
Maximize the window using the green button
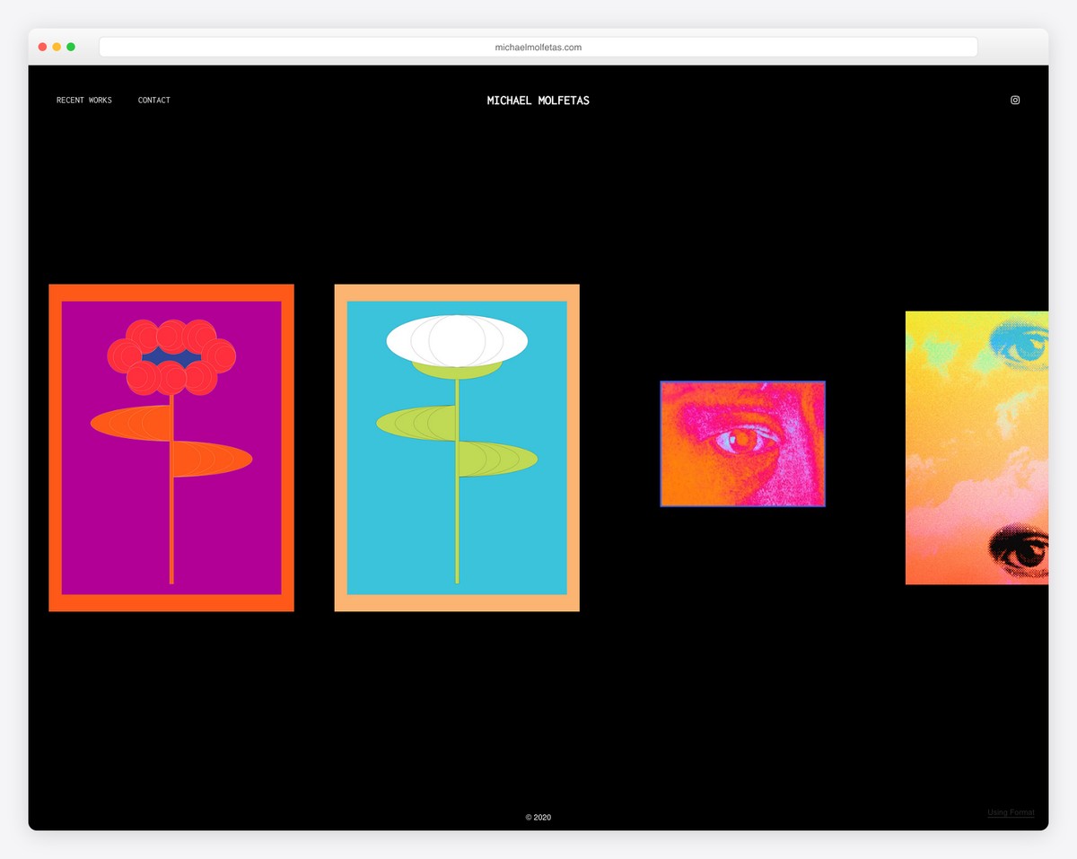71,47
